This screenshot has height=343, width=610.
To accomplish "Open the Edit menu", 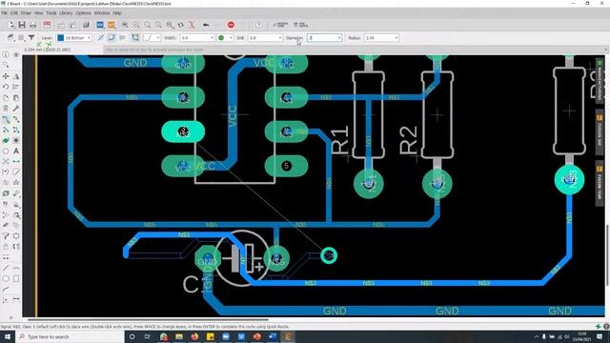I will [14, 12].
